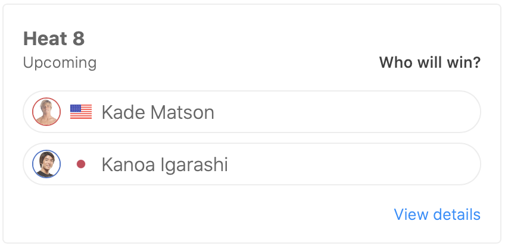Click the number 8 in the heading
Viewport: 505px width, 246px height.
(x=79, y=39)
